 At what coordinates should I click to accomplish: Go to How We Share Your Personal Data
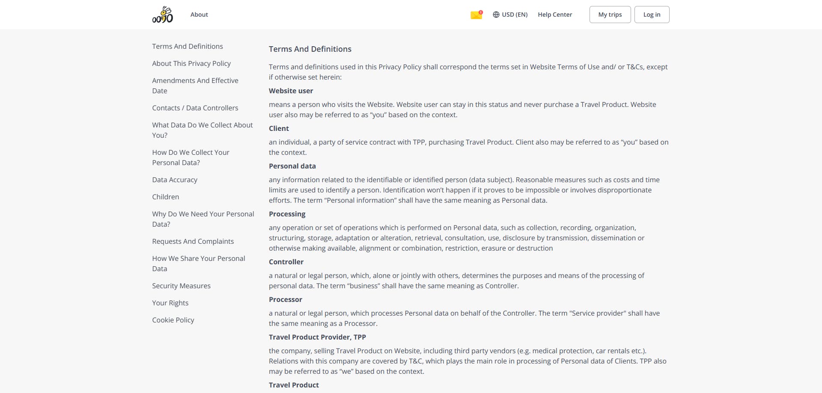(199, 263)
